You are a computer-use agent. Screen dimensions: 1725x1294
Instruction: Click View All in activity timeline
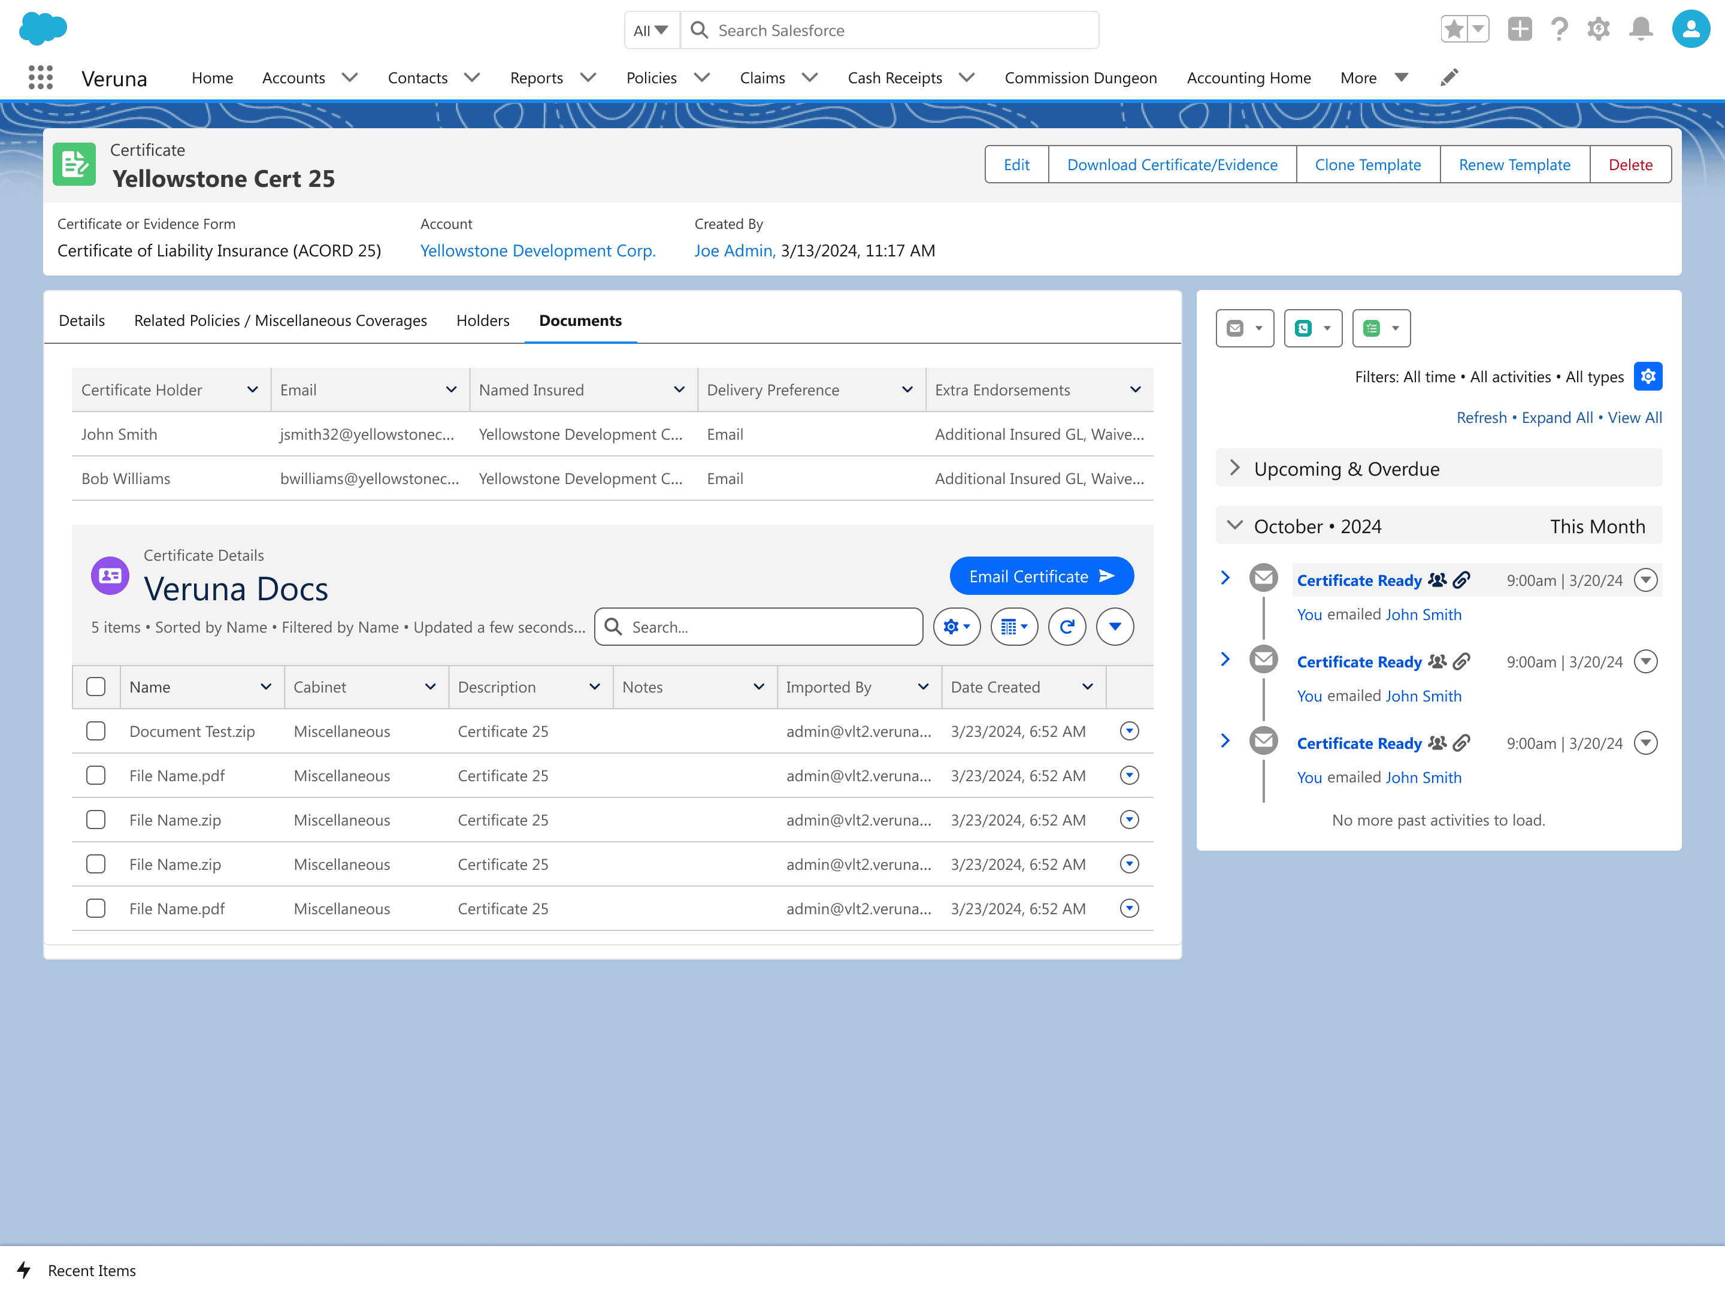point(1635,418)
